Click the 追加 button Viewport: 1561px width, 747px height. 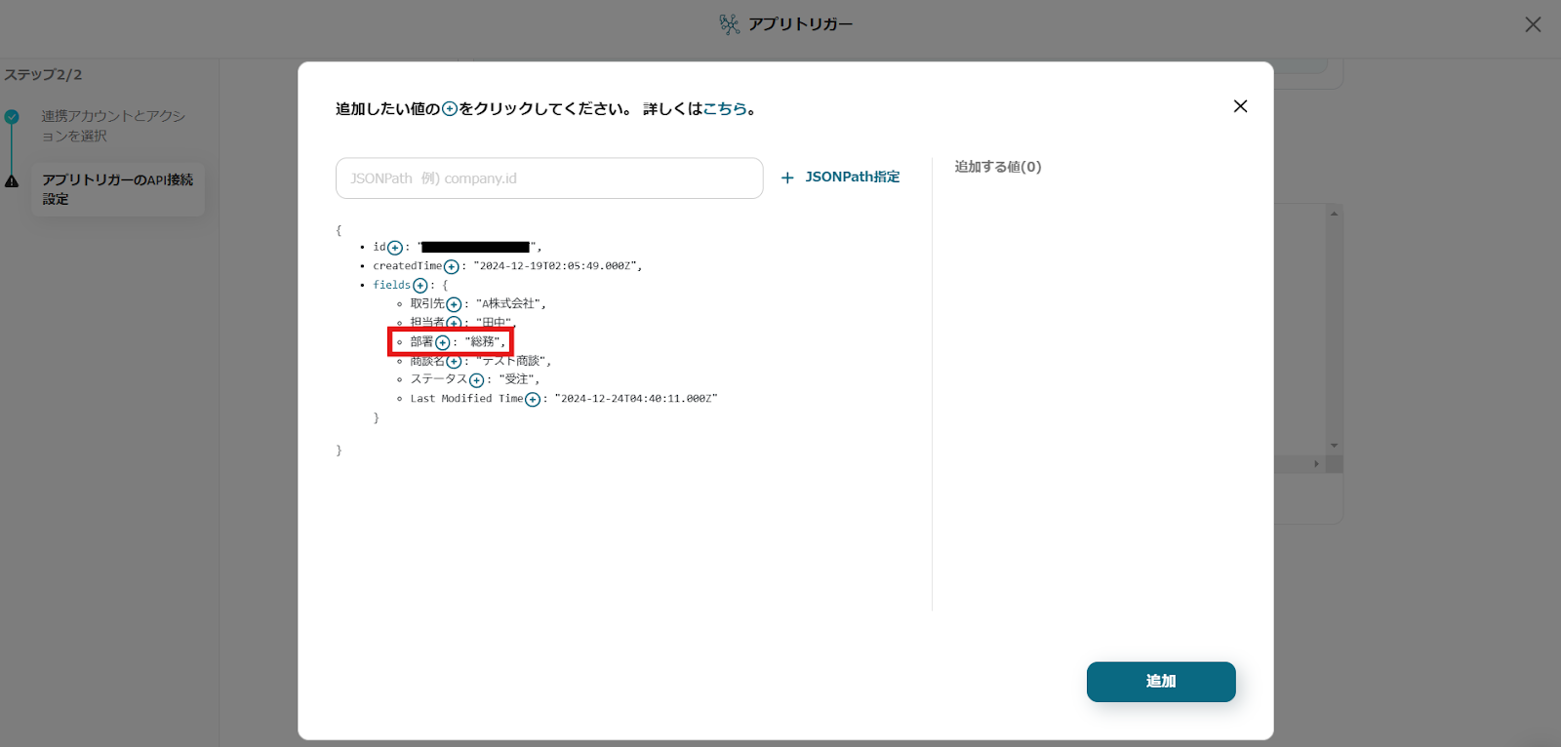[x=1161, y=682]
